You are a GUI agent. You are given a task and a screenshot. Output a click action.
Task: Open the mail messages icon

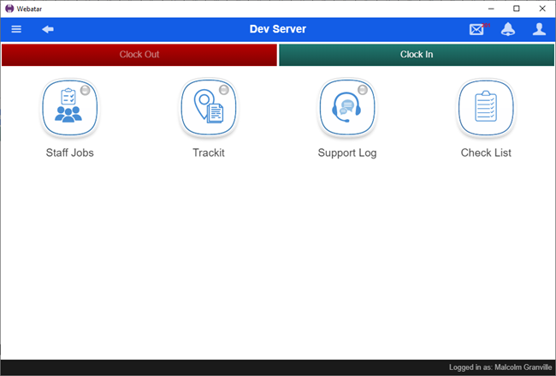(x=476, y=29)
